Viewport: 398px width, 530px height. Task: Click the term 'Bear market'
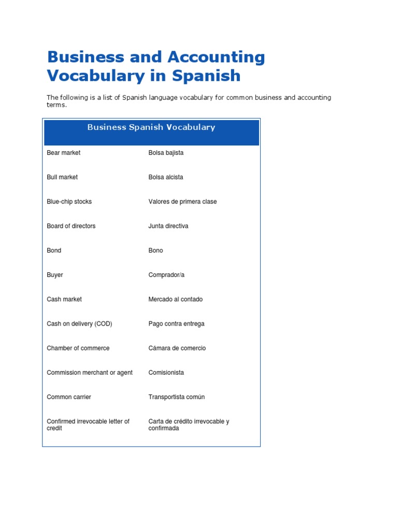(64, 153)
